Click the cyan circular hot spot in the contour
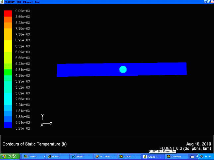Image resolution: width=214 pixels, height=160 pixels. click(123, 69)
